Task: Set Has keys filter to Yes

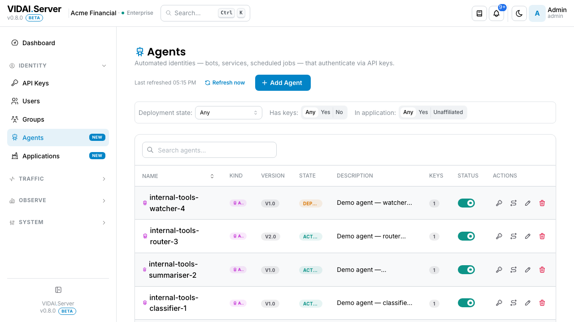Action: click(326, 112)
